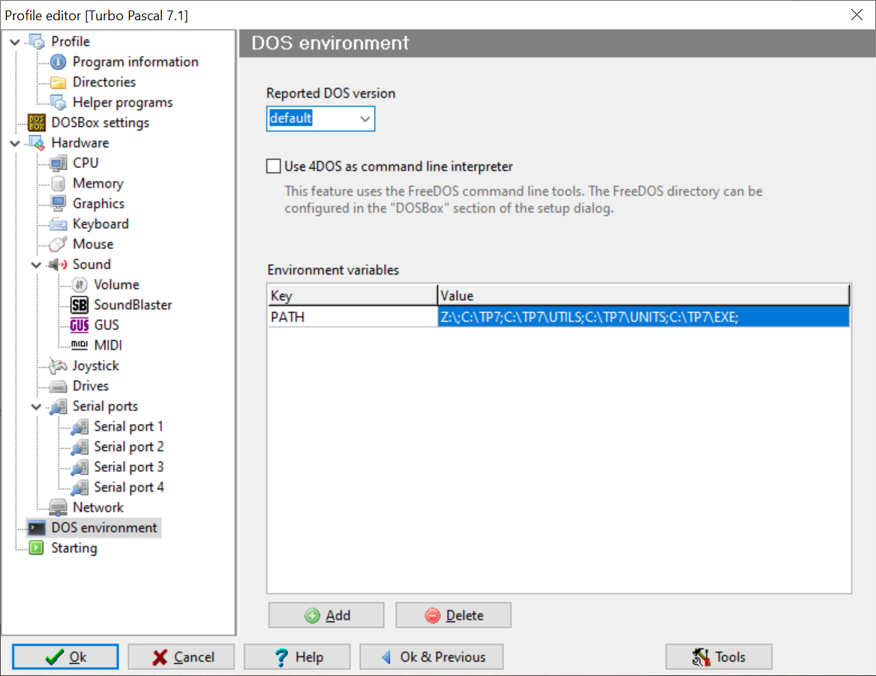Click the MIDI icon under Sound

pos(79,346)
